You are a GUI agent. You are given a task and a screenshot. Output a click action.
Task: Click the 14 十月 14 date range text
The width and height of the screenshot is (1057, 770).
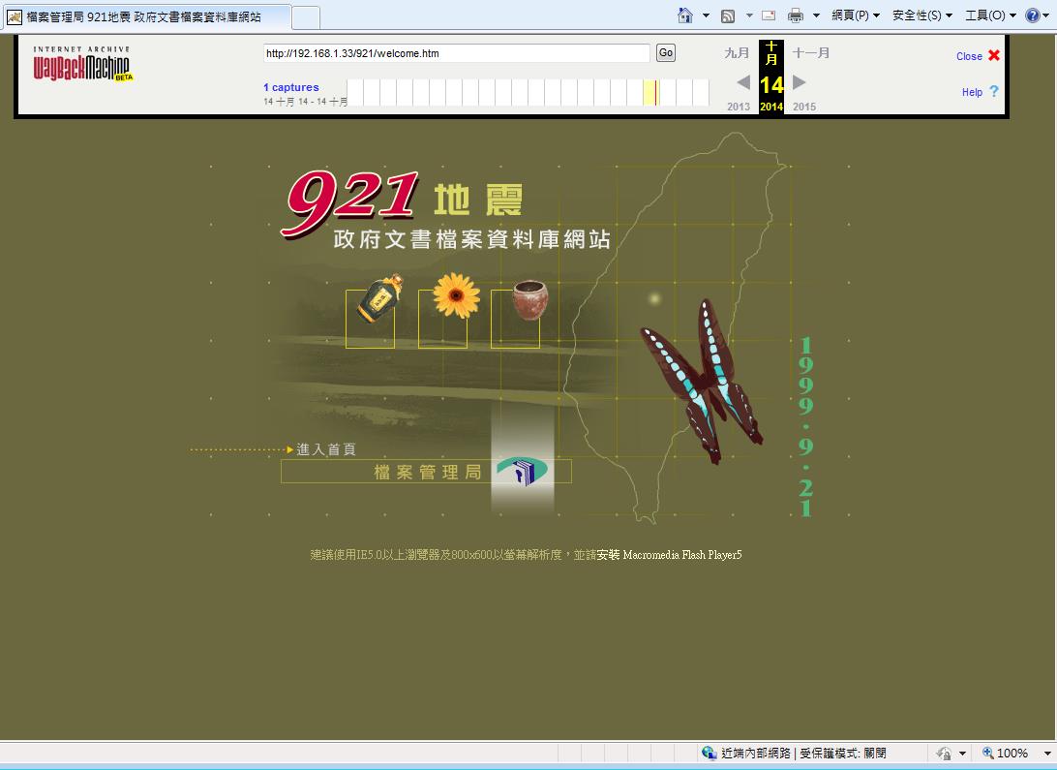point(305,101)
